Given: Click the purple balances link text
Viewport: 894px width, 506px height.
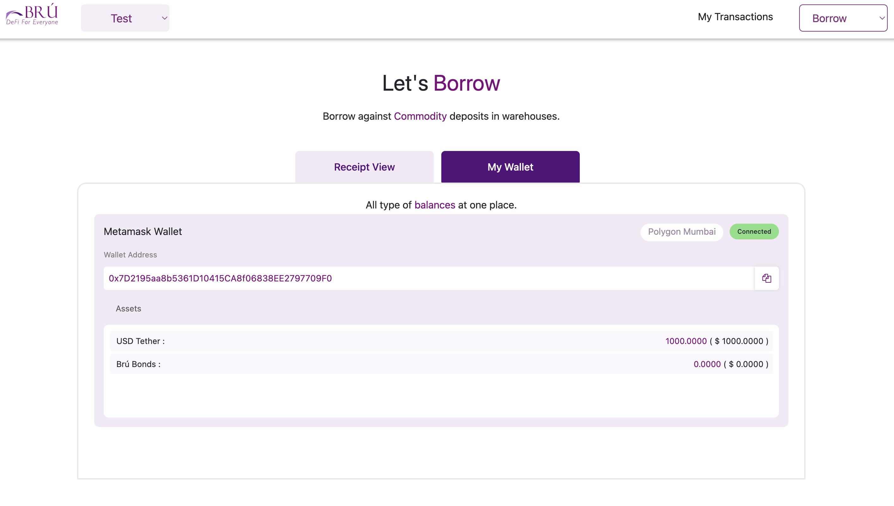Looking at the screenshot, I should pyautogui.click(x=435, y=205).
